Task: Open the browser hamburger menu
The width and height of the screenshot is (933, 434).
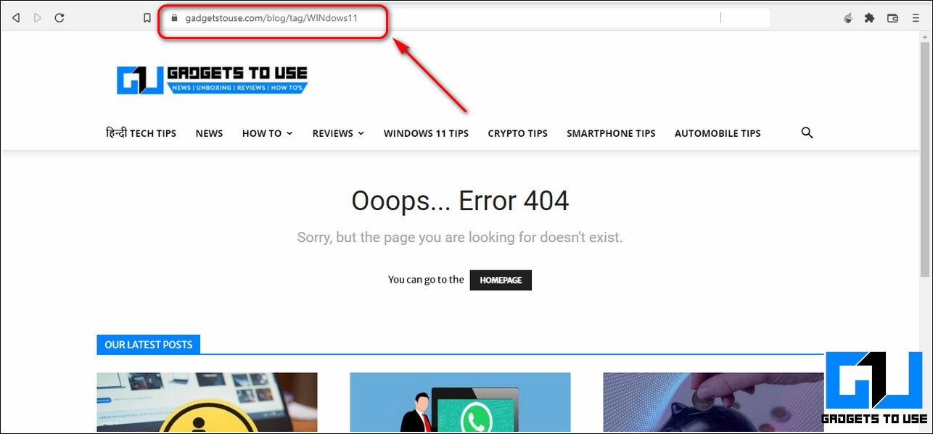Action: (x=916, y=18)
